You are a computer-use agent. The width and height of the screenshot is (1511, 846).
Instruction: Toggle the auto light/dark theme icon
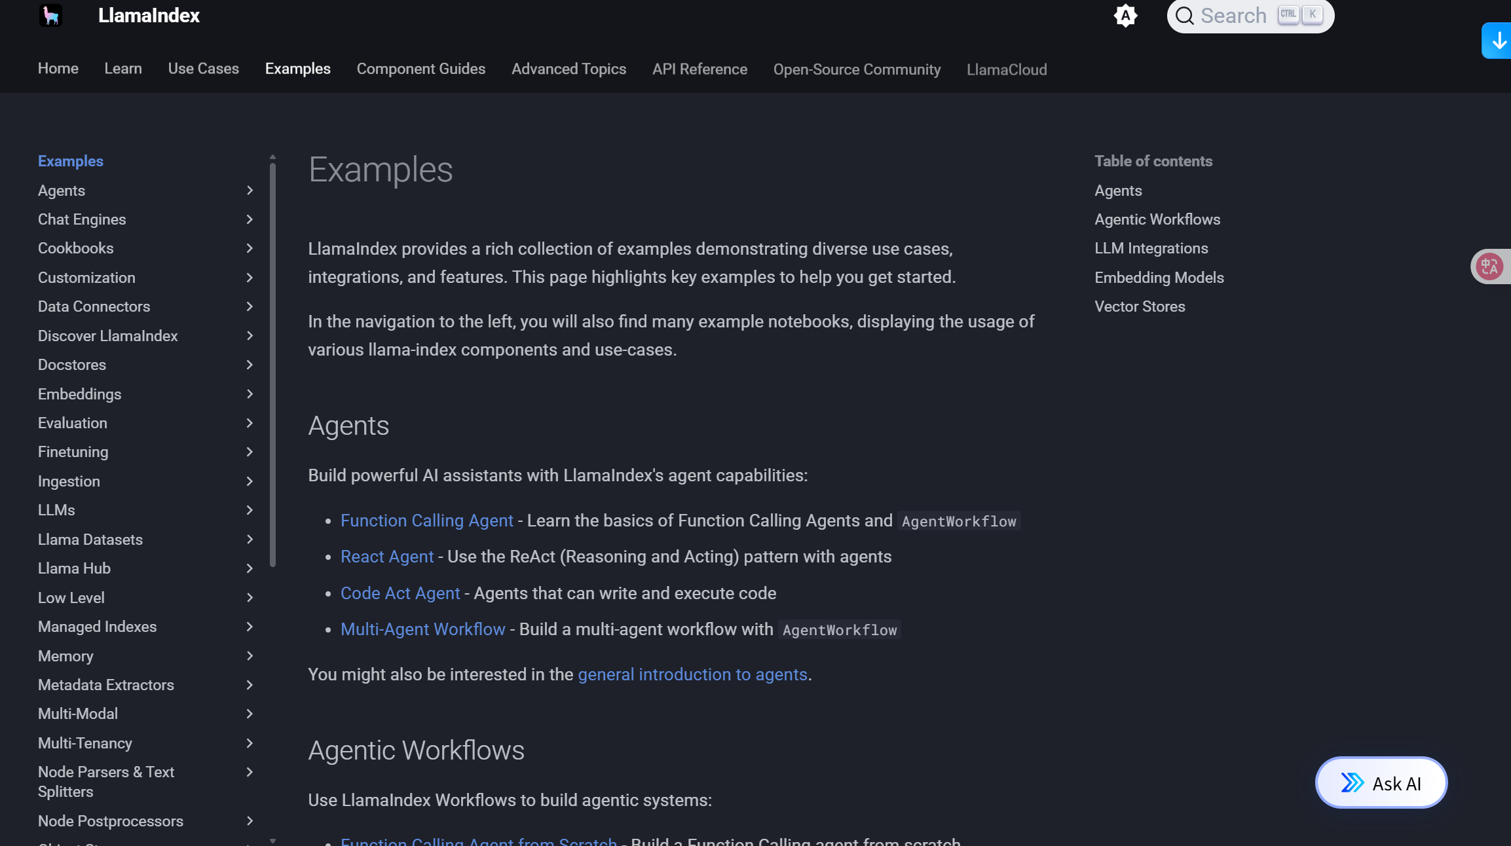coord(1125,16)
